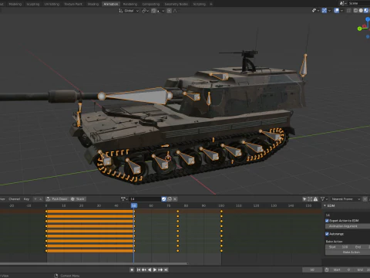Open the Global transform orientation dropdown
This screenshot has width=370, height=278.
point(129,11)
